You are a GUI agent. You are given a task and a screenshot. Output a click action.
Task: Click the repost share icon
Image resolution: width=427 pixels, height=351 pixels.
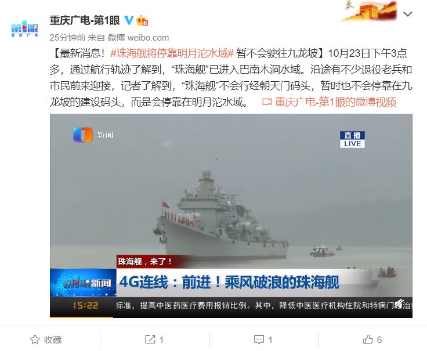click(x=150, y=339)
